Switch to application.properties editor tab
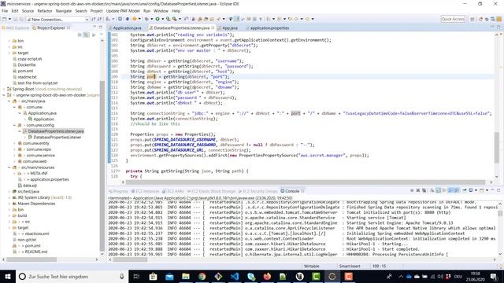The image size is (504, 283). pos(269,28)
